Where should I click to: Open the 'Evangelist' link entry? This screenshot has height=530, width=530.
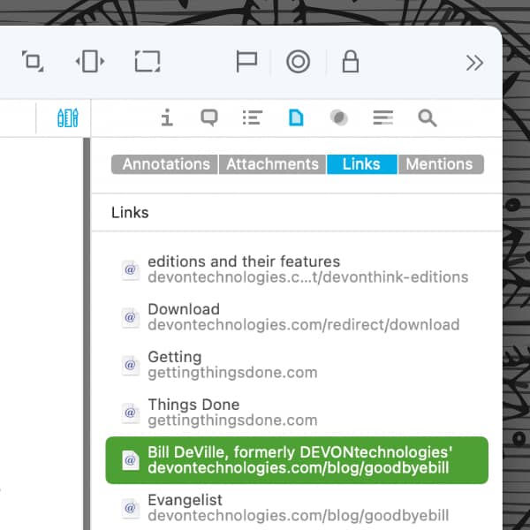click(x=297, y=508)
